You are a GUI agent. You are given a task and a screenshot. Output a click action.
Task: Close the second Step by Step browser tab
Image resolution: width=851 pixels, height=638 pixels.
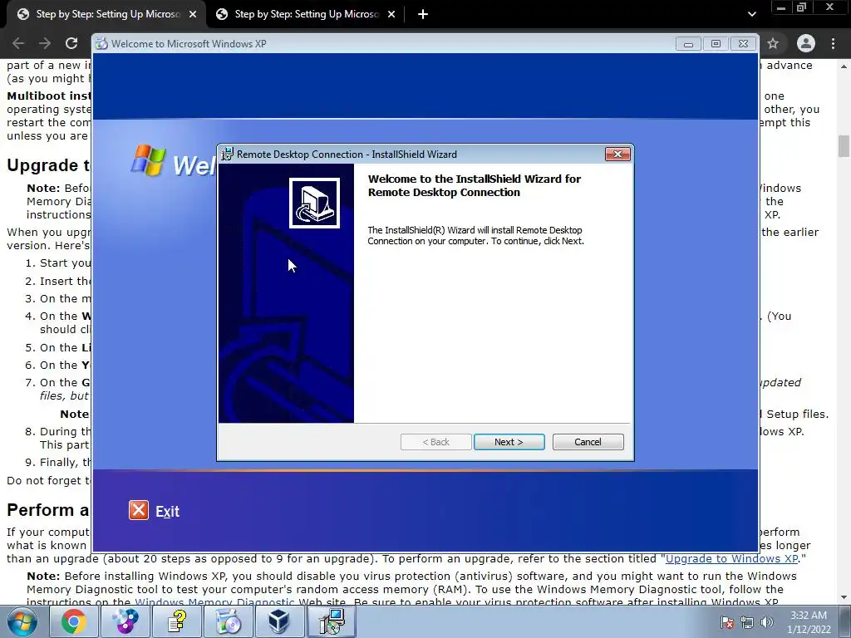391,15
